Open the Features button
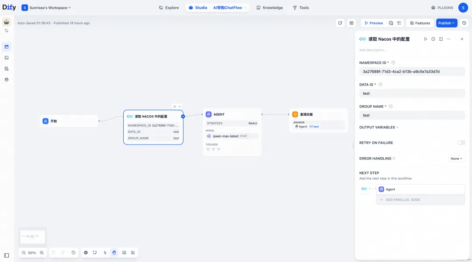The image size is (472, 262). click(x=420, y=23)
